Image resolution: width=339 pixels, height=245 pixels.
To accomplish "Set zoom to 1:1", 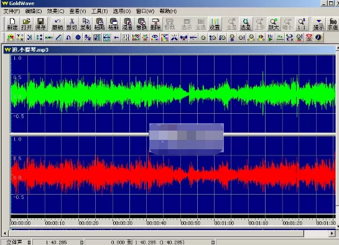I will 302,24.
